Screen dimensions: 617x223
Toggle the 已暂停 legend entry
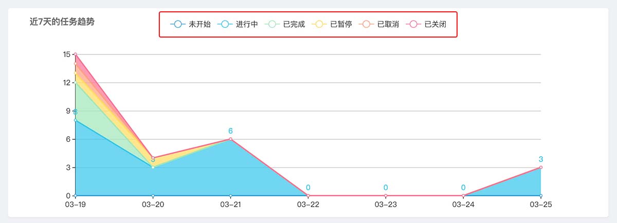[x=332, y=24]
